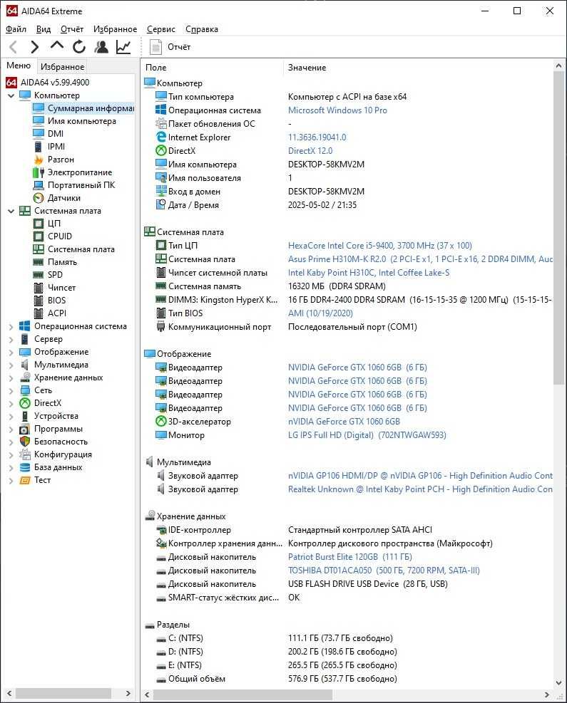Click the Отчёт report button
The image size is (567, 703).
pos(170,46)
